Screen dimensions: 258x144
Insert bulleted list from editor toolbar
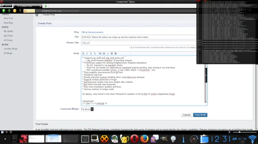pyautogui.click(x=100, y=54)
